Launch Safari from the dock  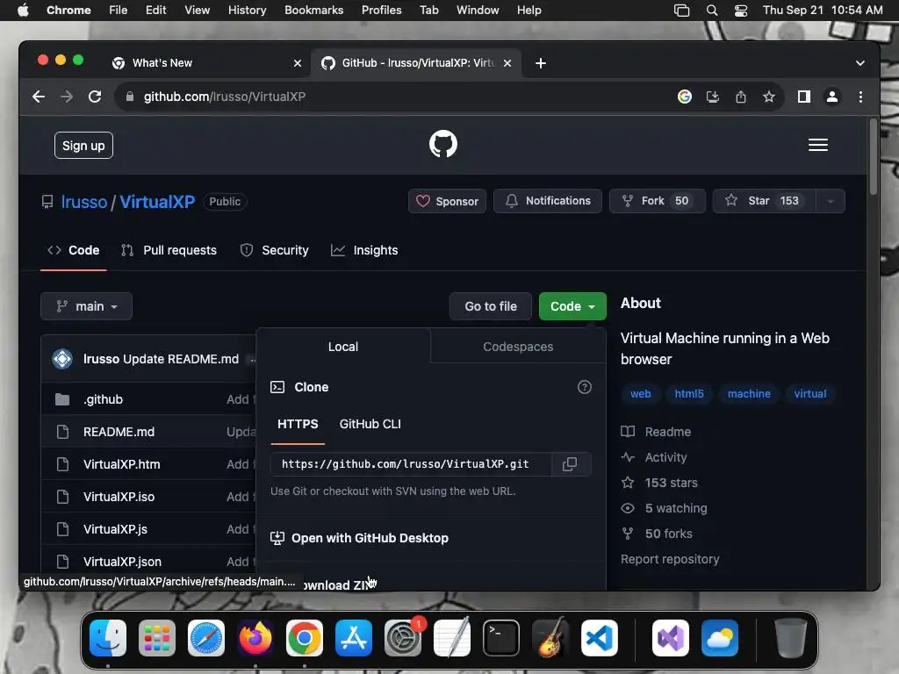pos(206,638)
